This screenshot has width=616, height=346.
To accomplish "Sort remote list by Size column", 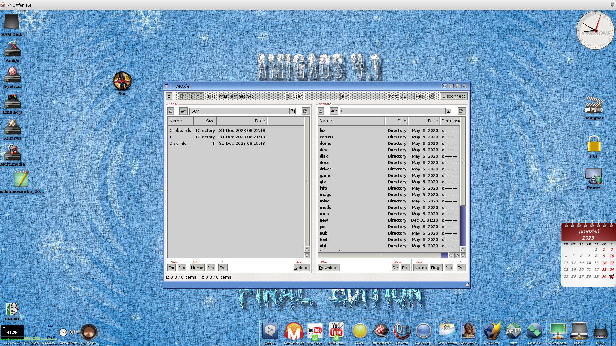I will coord(396,121).
